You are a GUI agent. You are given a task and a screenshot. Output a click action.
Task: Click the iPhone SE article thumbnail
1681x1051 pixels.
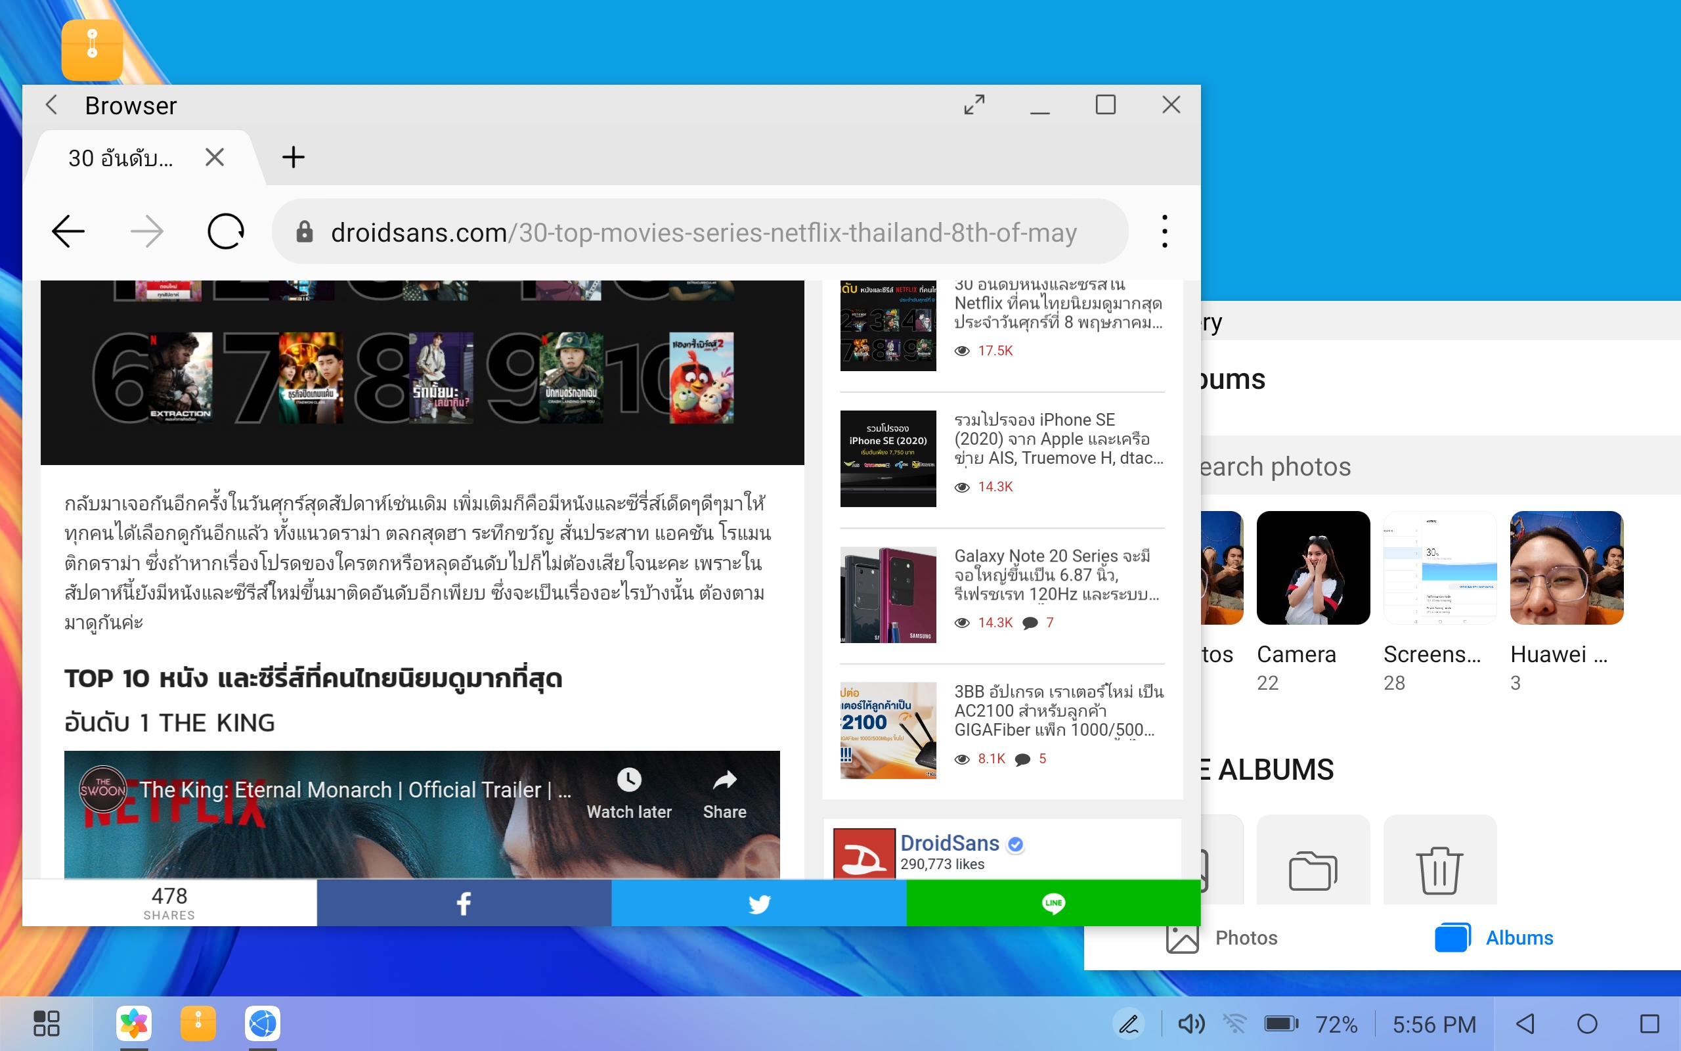(x=888, y=458)
